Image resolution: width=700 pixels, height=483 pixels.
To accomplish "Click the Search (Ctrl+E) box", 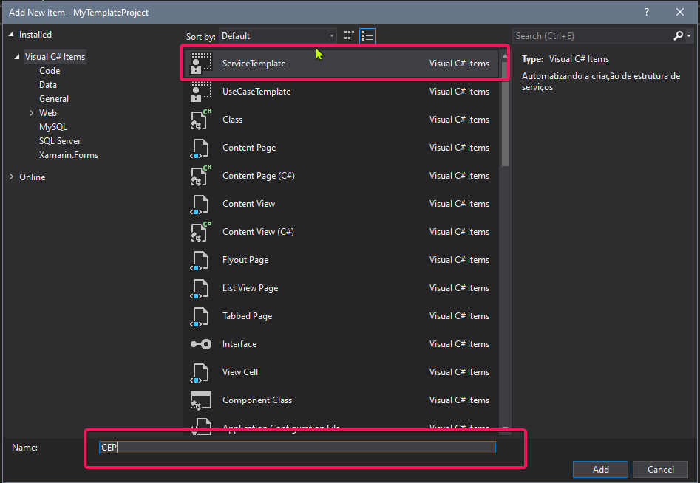I will (593, 36).
